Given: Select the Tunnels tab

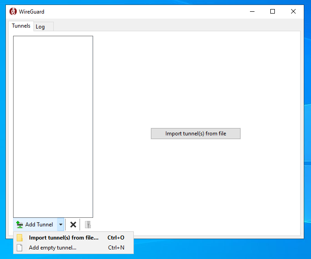Looking at the screenshot, I should [x=21, y=26].
